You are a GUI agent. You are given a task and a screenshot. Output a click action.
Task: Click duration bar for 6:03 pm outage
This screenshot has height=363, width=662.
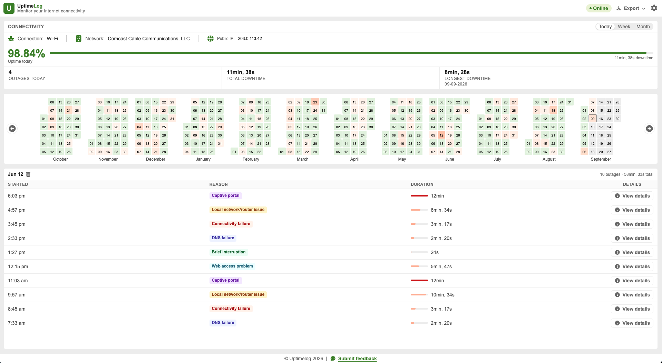(x=419, y=196)
